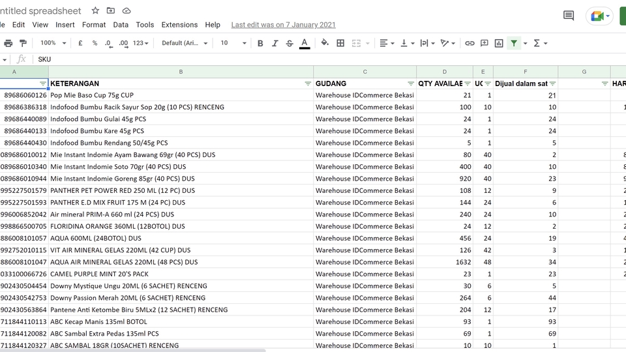Decrease decimal places
Viewport: 626px width, 352px height.
(109, 43)
